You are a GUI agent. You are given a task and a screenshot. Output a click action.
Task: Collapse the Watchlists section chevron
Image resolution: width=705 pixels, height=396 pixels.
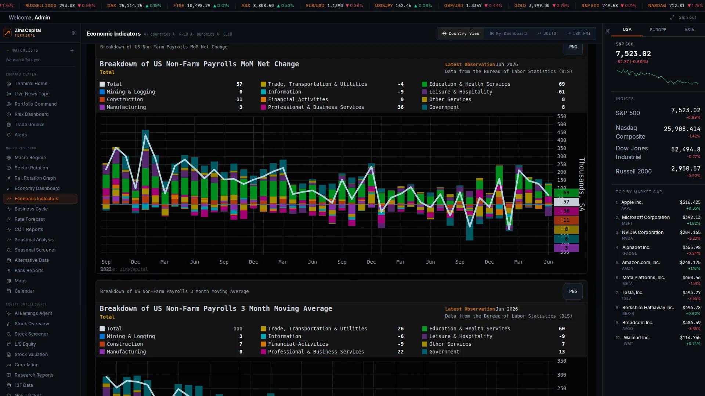coord(8,51)
